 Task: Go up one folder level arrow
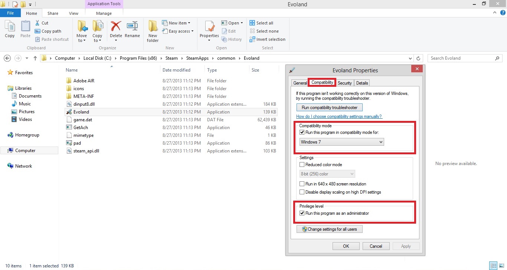click(x=35, y=58)
